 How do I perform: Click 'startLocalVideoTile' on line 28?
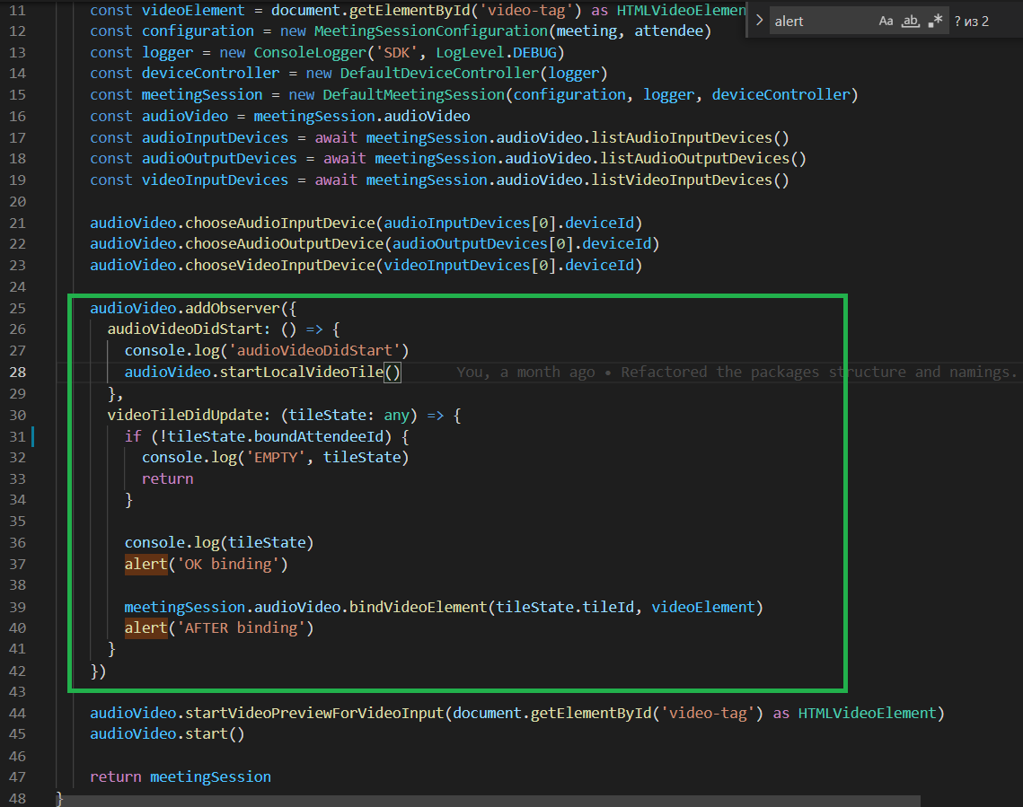pos(302,373)
